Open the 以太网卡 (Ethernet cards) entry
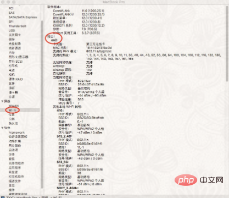This screenshot has width=229, height=198. pyautogui.click(x=15, y=35)
